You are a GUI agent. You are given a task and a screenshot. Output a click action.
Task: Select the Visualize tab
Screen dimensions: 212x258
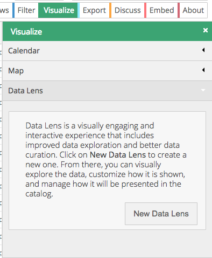(x=58, y=10)
